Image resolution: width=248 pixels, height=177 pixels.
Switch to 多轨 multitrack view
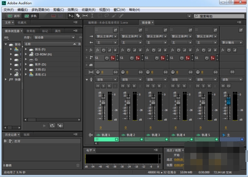tap(31, 16)
